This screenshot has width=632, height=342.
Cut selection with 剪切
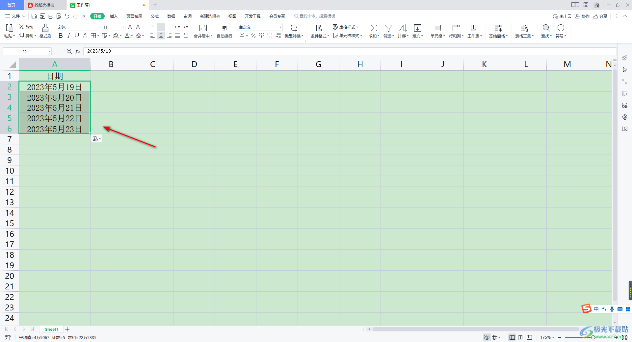point(26,27)
